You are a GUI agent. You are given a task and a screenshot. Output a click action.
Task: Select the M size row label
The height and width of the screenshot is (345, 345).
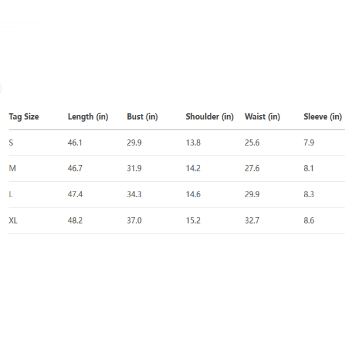(12, 168)
